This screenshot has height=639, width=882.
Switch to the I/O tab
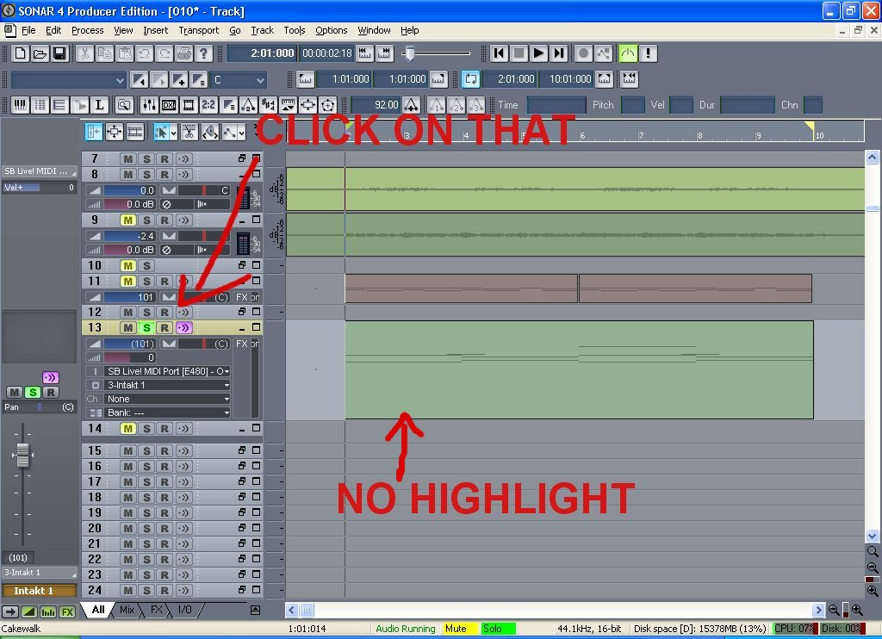184,610
